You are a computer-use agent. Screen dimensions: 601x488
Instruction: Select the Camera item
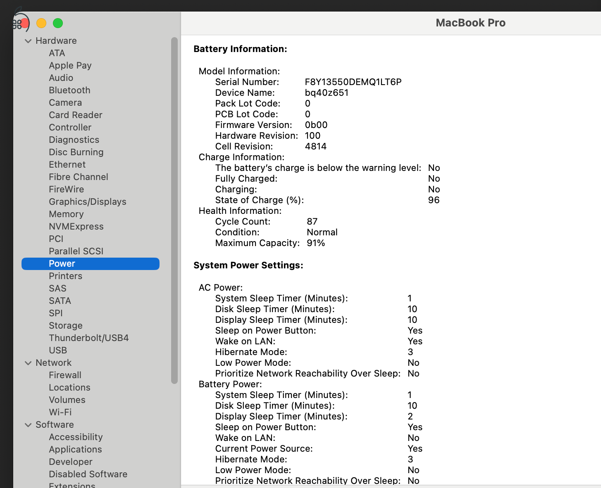coord(65,103)
